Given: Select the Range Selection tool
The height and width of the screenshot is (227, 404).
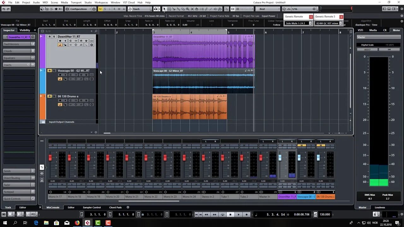Looking at the screenshot, I should pyautogui.click(x=169, y=9).
